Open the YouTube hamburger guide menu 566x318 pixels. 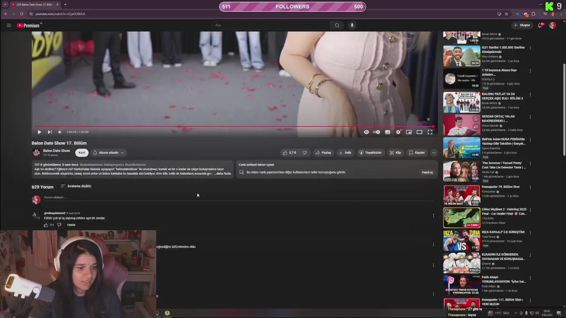tap(8, 25)
